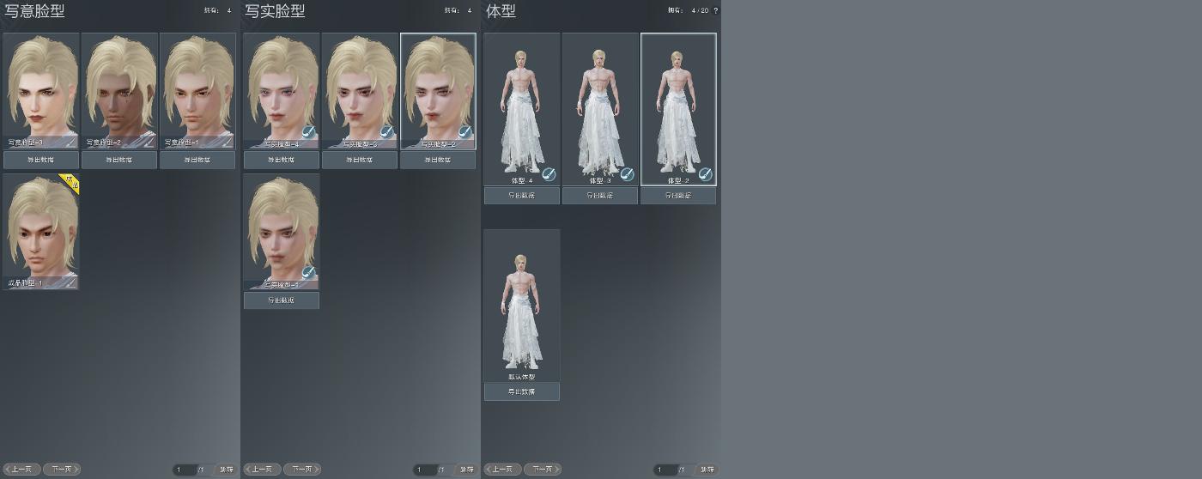Screen dimensions: 1202x479
Task: Click the yellow corner badge on 成男脸型-1
Action: tap(70, 183)
